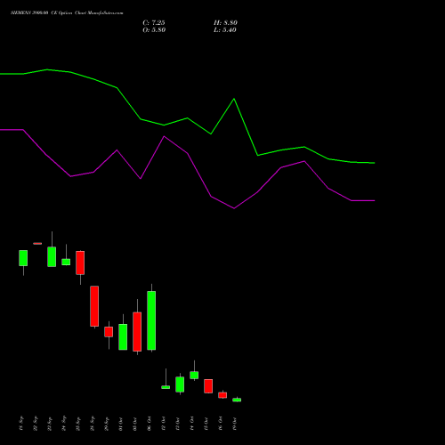Image resolution: width=445 pixels, height=445 pixels.
Task: Click the right end of the green line
Action: pyautogui.click(x=375, y=163)
